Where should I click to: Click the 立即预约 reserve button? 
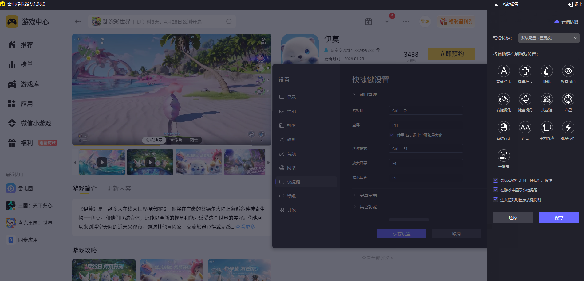(452, 54)
